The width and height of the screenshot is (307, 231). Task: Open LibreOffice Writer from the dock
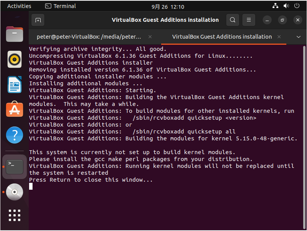point(15,85)
